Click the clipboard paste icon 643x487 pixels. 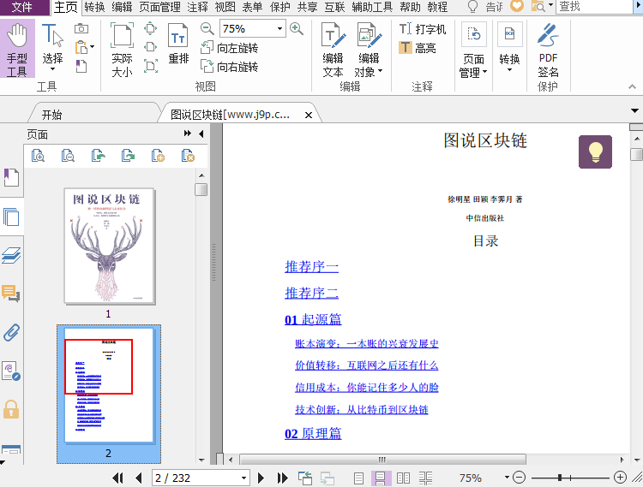(81, 47)
